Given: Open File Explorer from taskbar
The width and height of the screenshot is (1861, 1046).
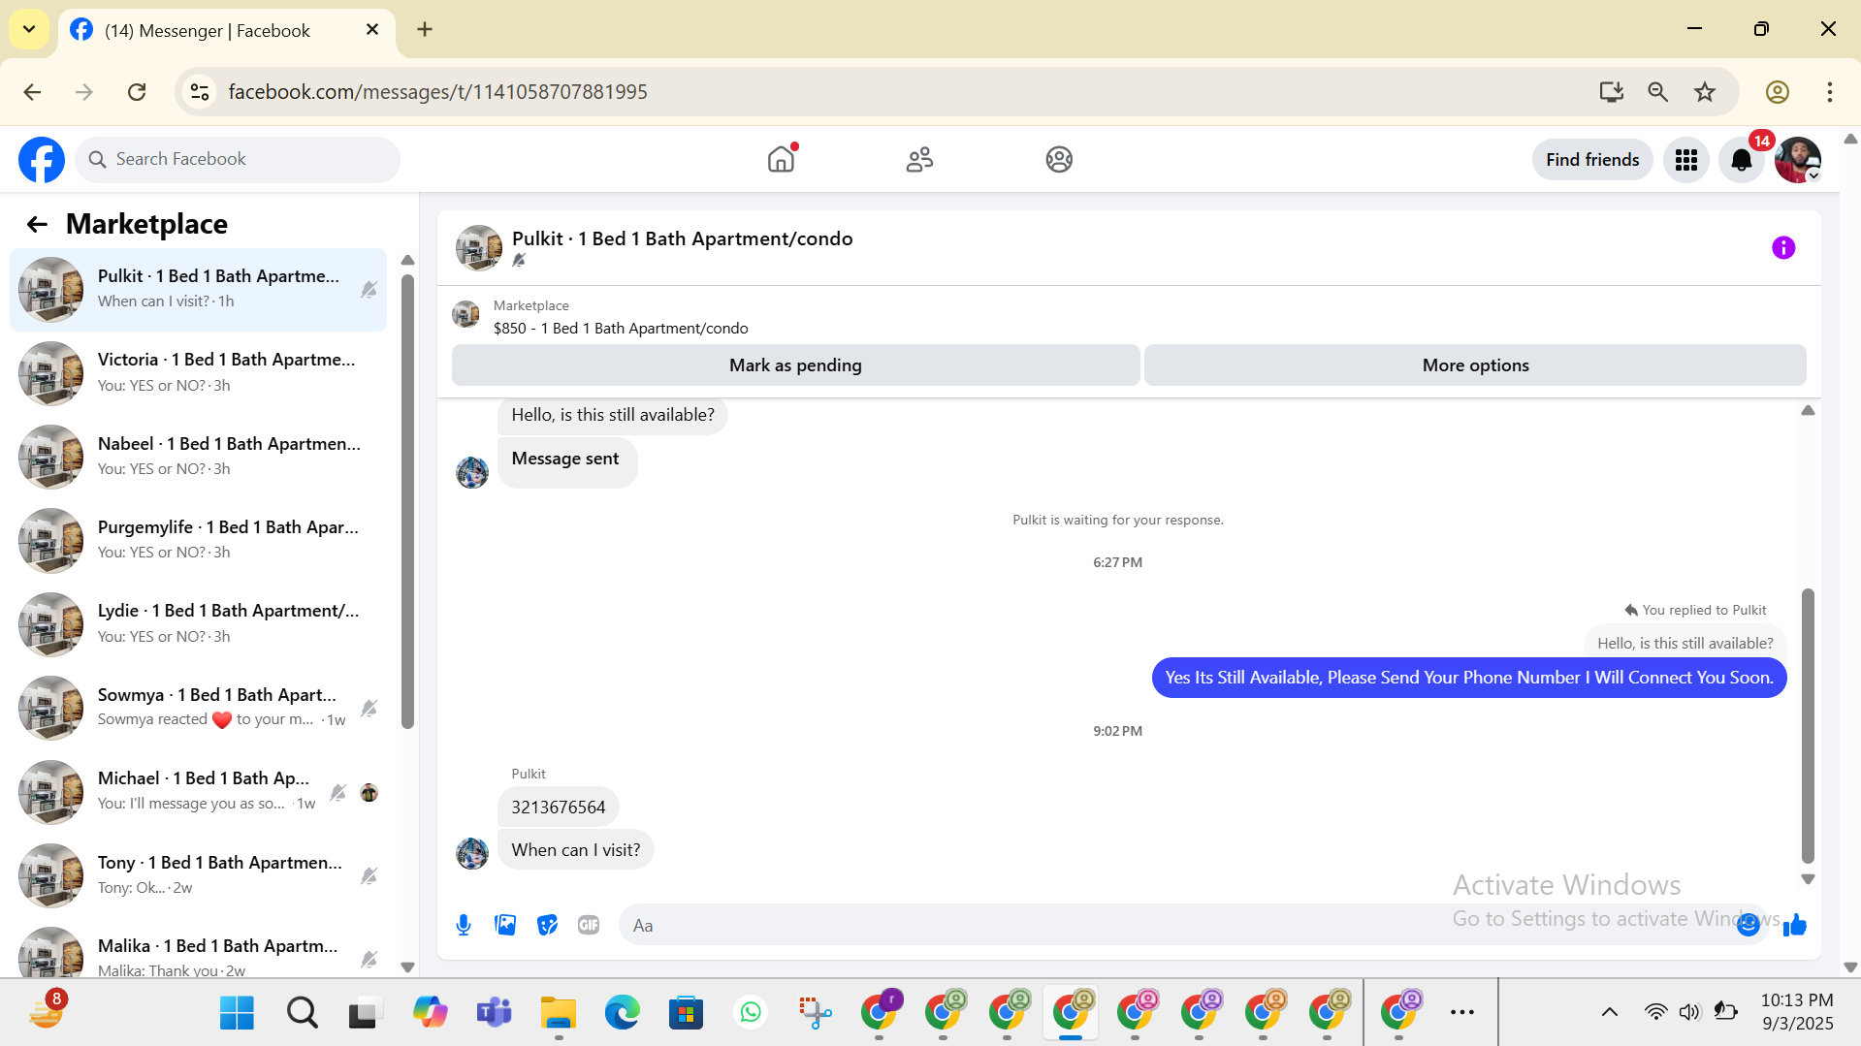Looking at the screenshot, I should [558, 1012].
